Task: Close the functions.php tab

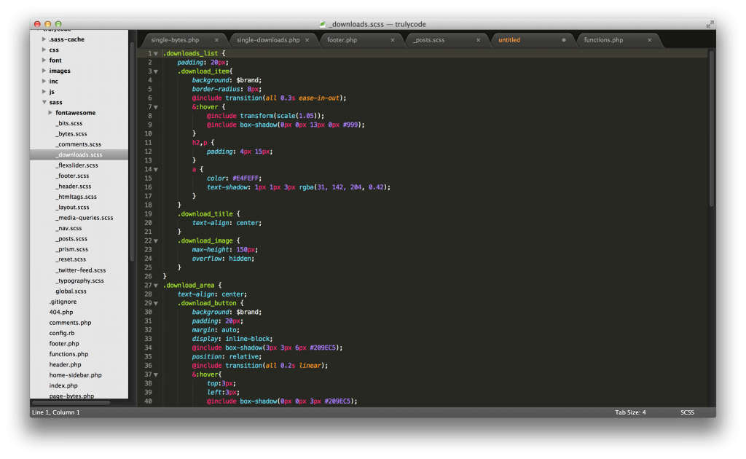Action: [x=649, y=40]
